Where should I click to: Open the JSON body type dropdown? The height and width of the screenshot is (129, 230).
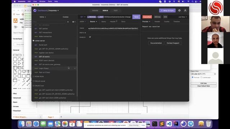tap(83, 21)
